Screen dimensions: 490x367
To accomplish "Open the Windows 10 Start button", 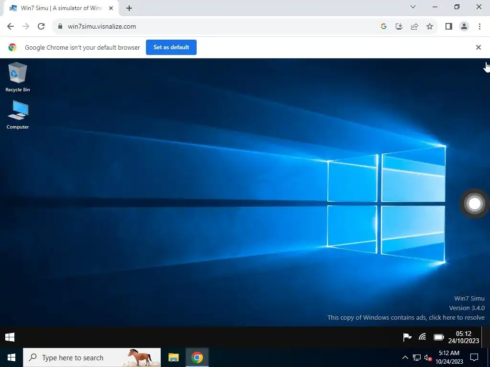I will pyautogui.click(x=11, y=357).
